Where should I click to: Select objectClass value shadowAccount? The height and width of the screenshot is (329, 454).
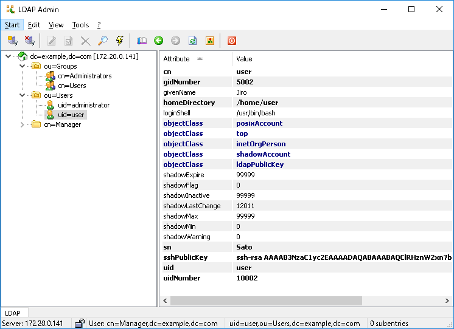click(263, 154)
